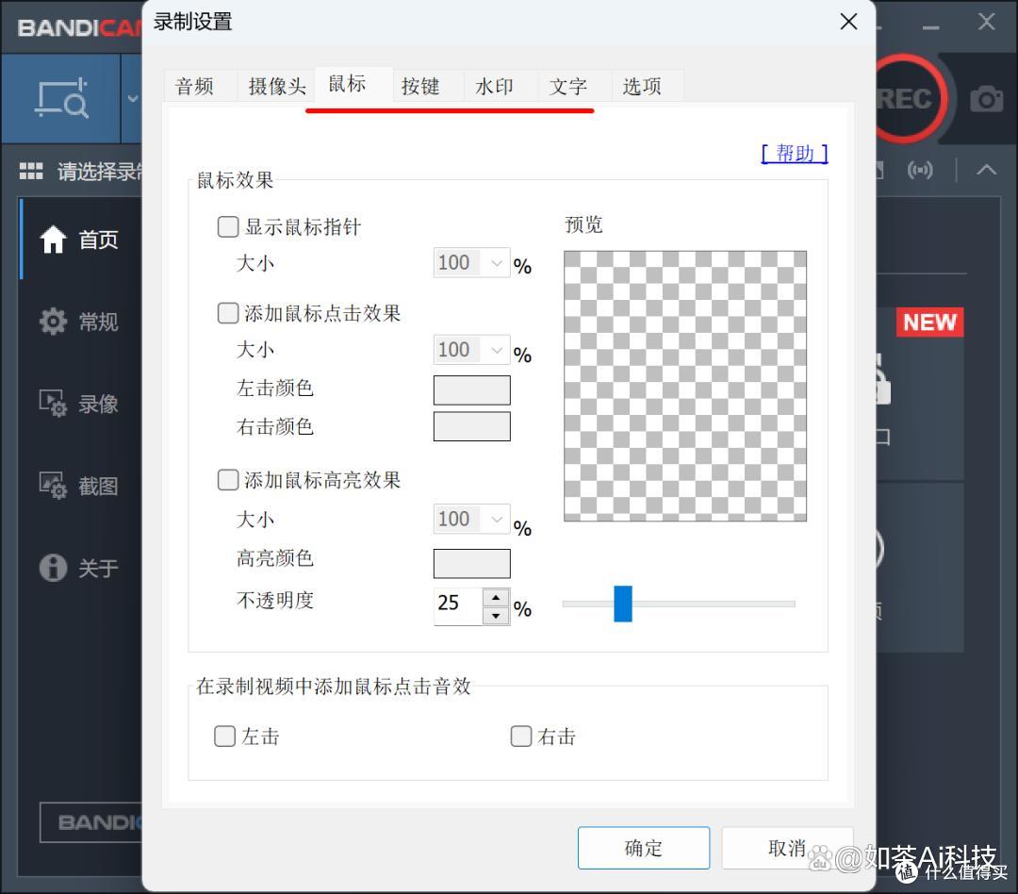The width and height of the screenshot is (1018, 894).
Task: Collapse panel with the up chevron
Action: coord(986,171)
